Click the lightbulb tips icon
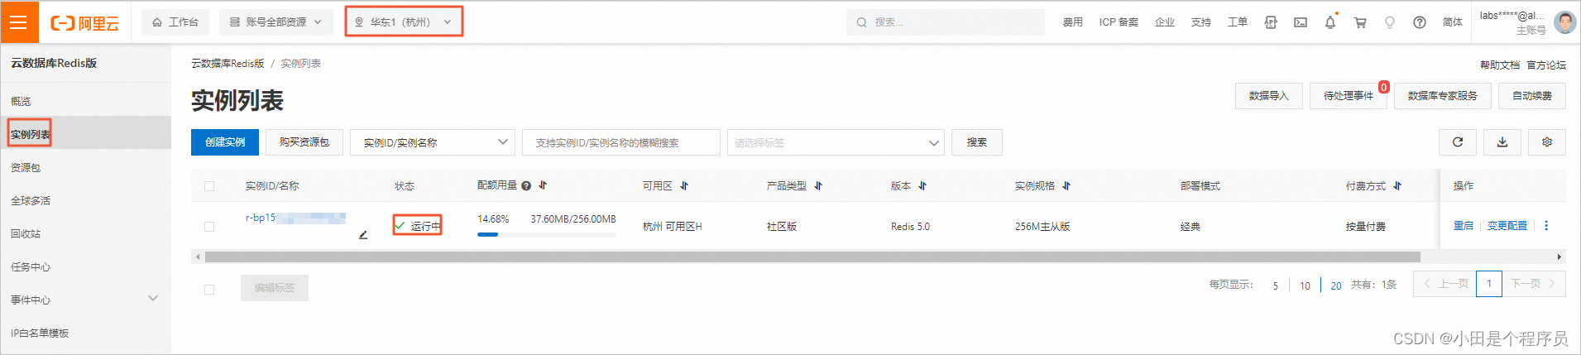Viewport: 1581px width, 355px height. pyautogui.click(x=1390, y=22)
